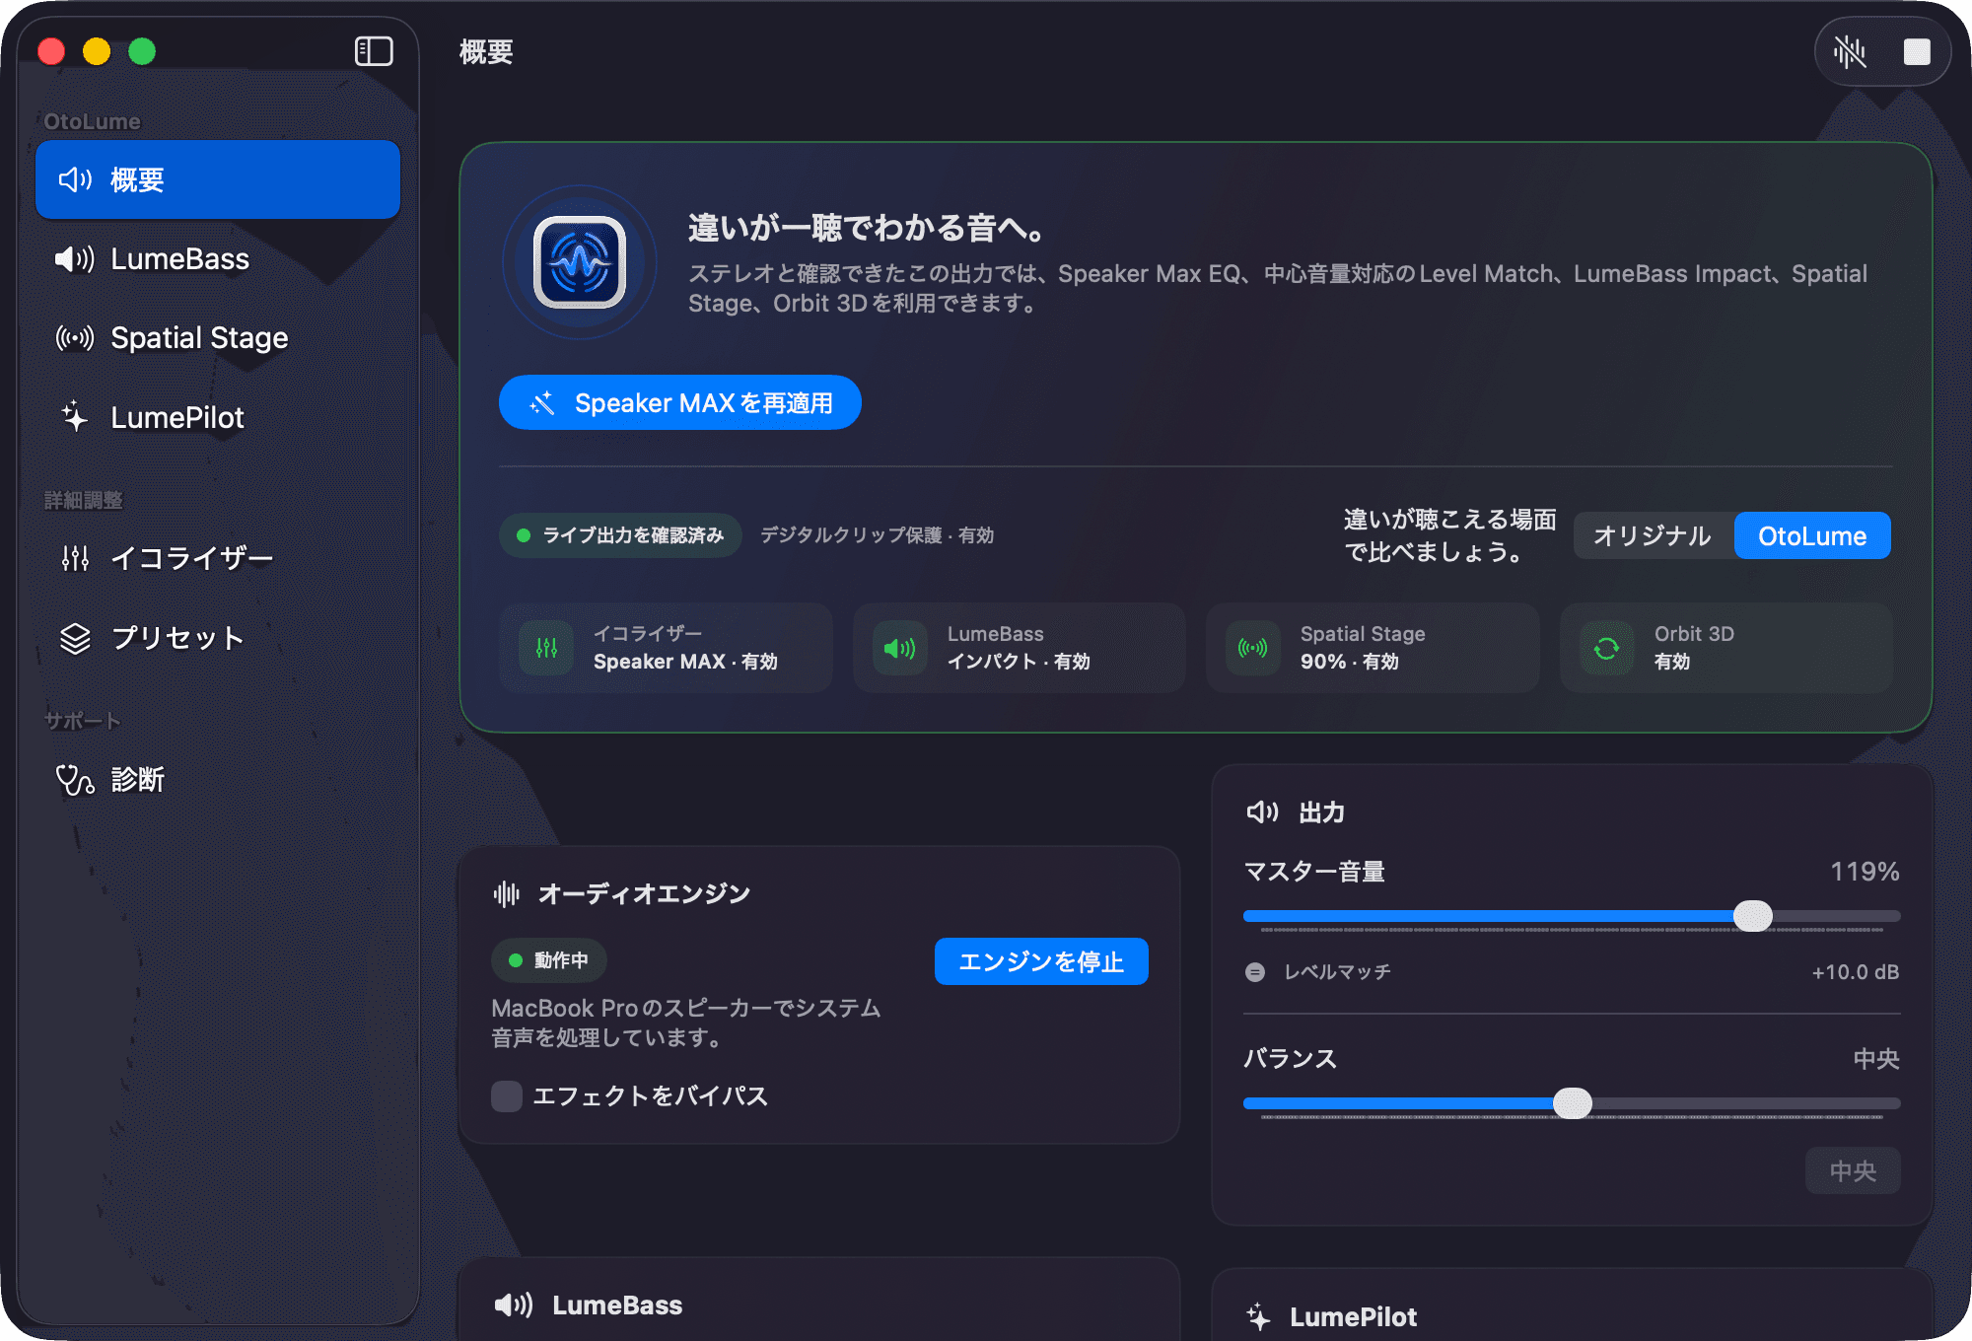The height and width of the screenshot is (1341, 1972).
Task: Click the 119% master volume value
Action: pos(1865,872)
